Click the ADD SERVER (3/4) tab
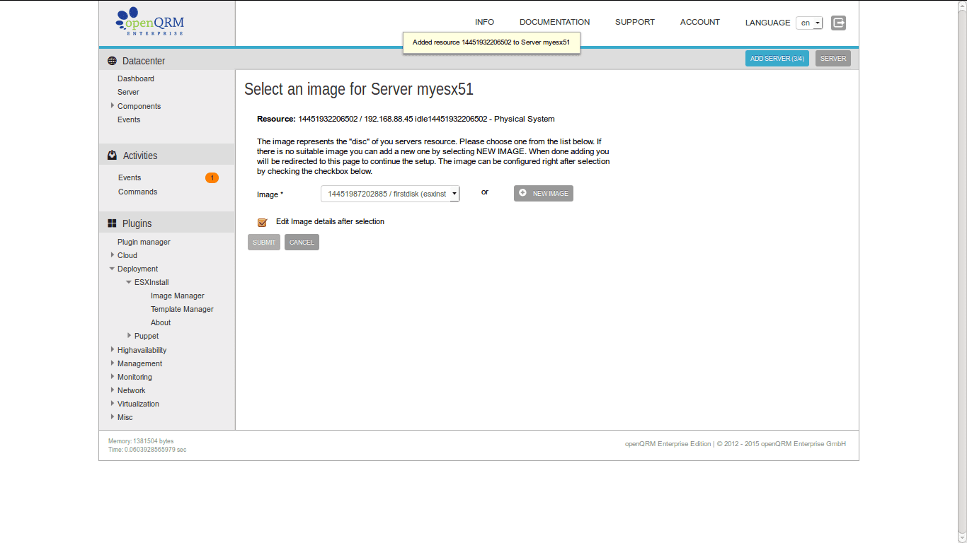Image resolution: width=967 pixels, height=543 pixels. [x=777, y=59]
